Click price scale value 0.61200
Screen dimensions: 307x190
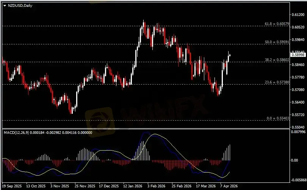298,15
